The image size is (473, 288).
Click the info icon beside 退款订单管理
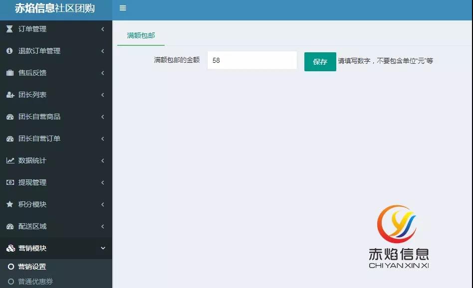(x=9, y=51)
